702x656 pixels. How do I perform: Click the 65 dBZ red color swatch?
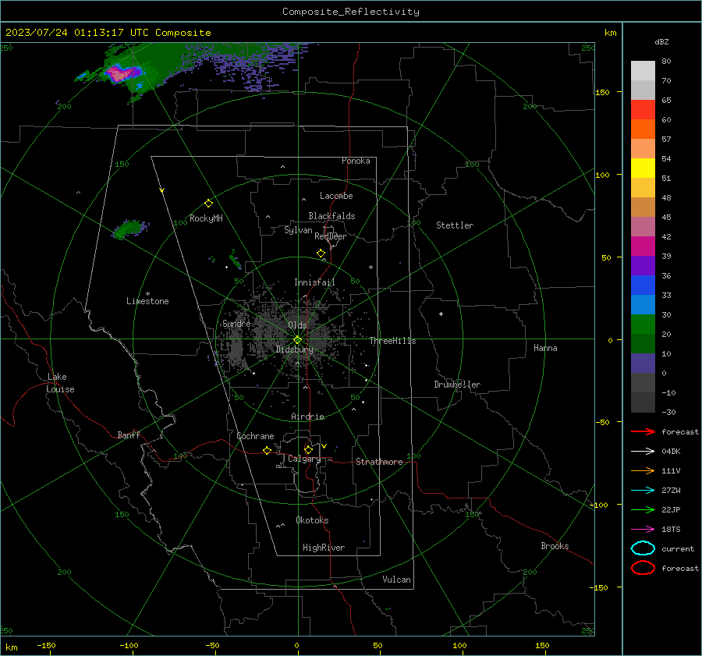click(x=643, y=110)
